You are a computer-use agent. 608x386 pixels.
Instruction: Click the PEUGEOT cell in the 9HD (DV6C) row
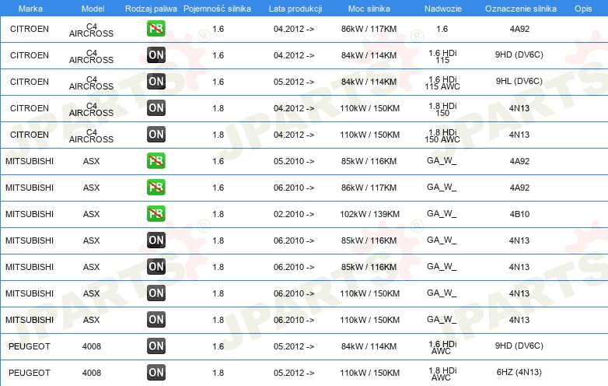click(30, 346)
